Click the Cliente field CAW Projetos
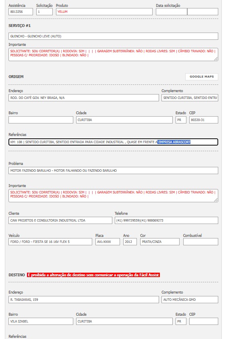Screen dimensions: 242x339 coord(60,220)
